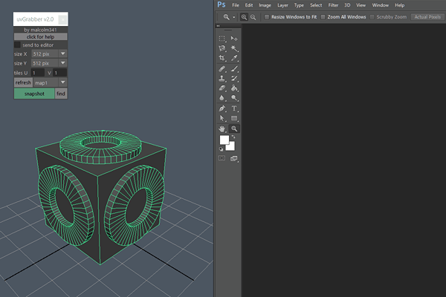The height and width of the screenshot is (297, 446).
Task: Enable the send to editor checkbox
Action: [x=18, y=45]
